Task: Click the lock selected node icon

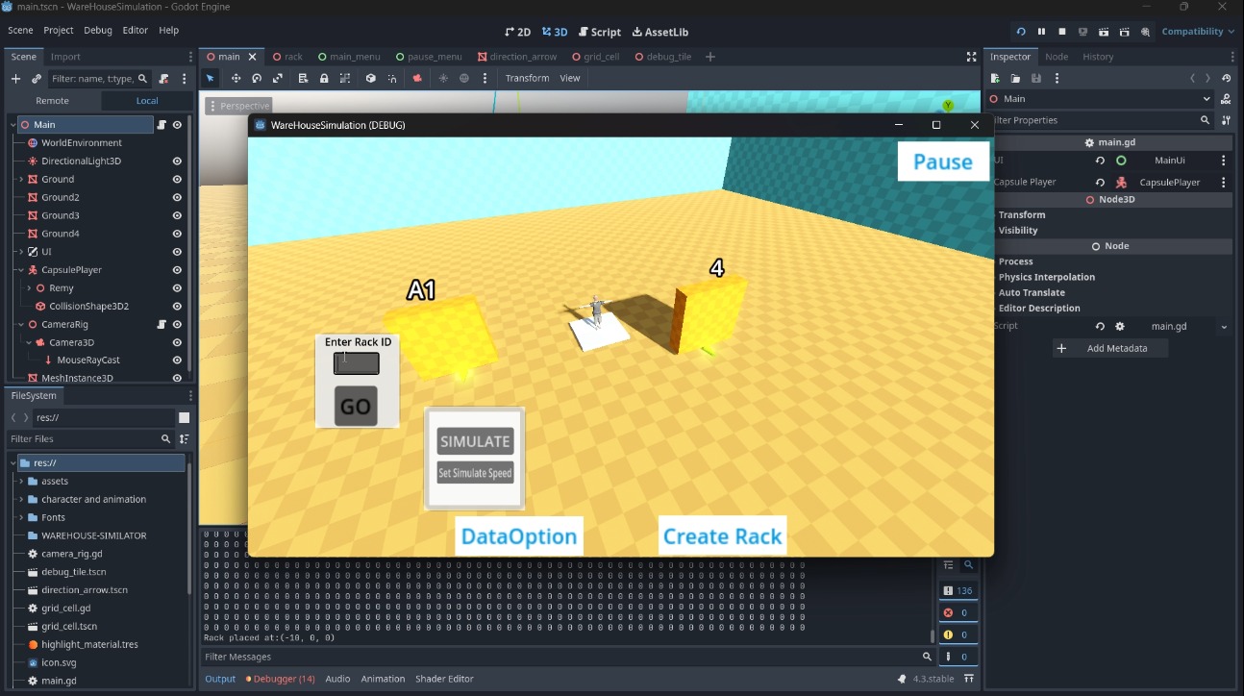Action: [324, 79]
